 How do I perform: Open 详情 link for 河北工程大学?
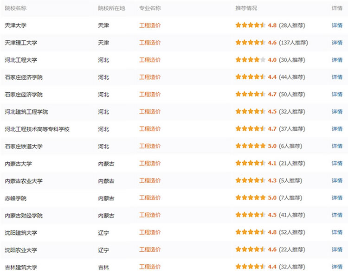point(337,60)
